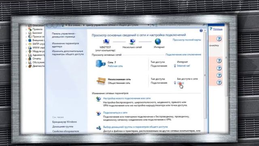Open Изменить дополнительные параметры общего доступа
Screen dimensions: 259x146
pos(68,53)
